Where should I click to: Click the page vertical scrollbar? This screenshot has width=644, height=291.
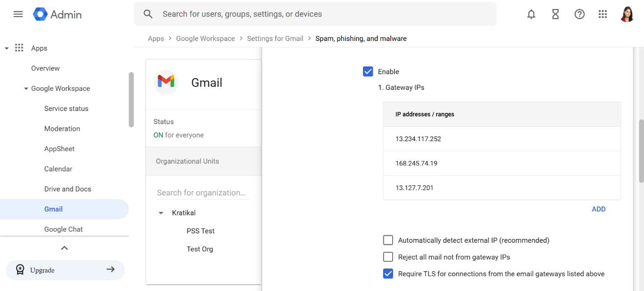641,151
